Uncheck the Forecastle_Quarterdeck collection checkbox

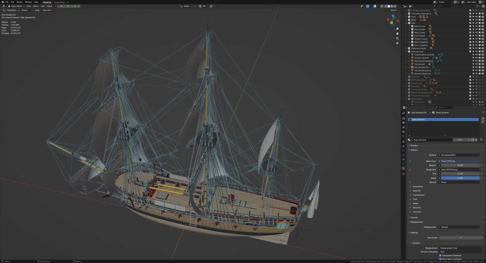[x=470, y=13]
